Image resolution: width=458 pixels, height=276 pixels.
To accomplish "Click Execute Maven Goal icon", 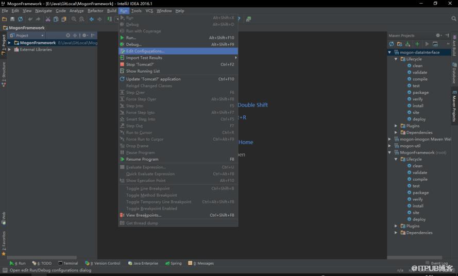I will tap(435, 44).
